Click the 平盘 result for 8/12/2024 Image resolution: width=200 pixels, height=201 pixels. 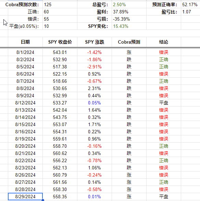pos(164,103)
